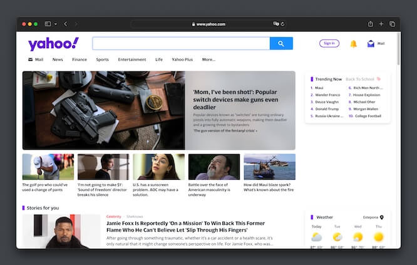417x265 pixels.
Task: Open Mail in the navigation bar
Action: point(36,60)
